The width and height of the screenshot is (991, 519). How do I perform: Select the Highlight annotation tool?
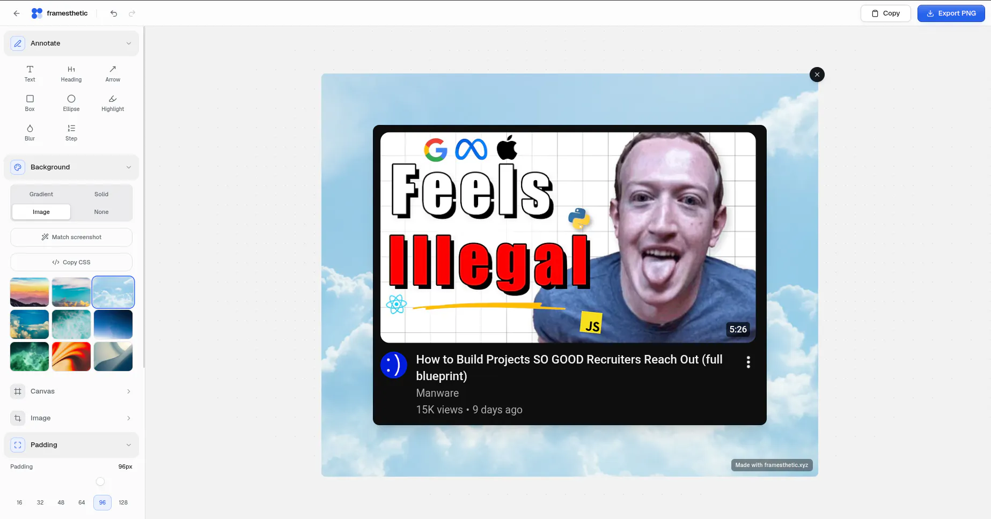pos(113,103)
